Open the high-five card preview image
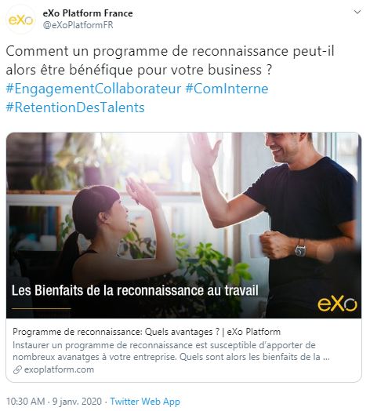 point(183,225)
